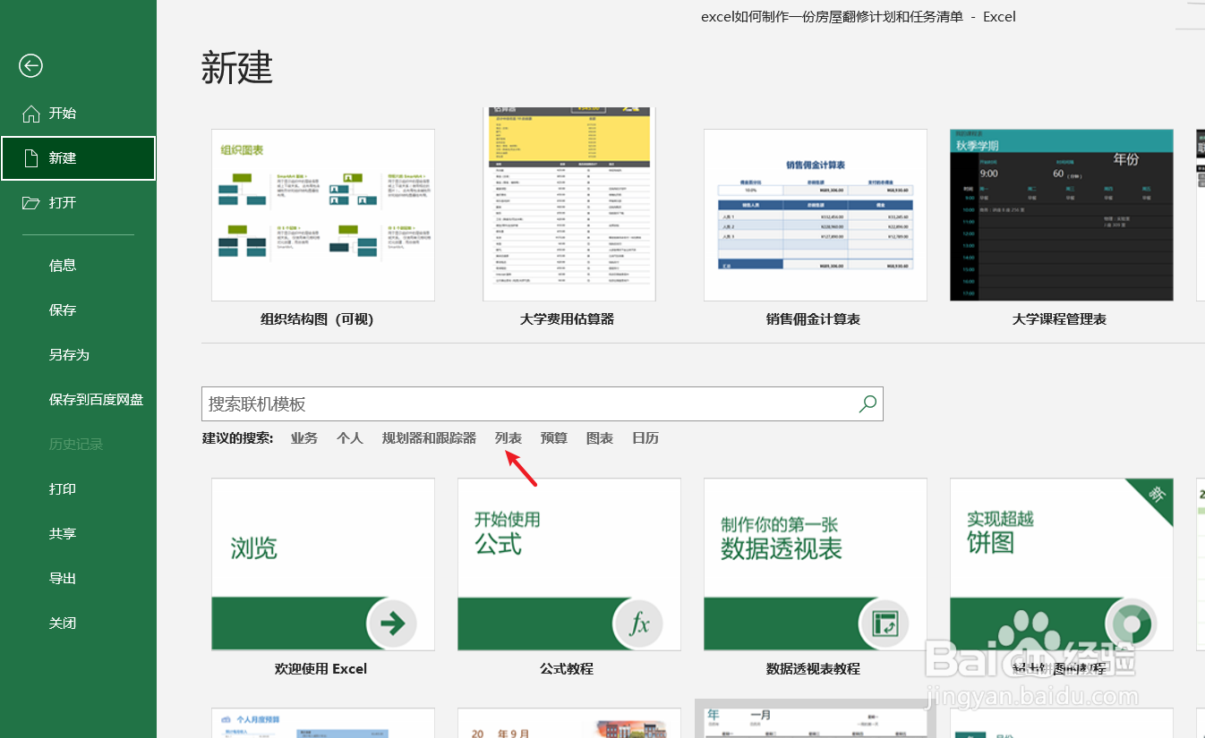1205x738 pixels.
Task: Open the 打开 sidebar entry
Action: (x=78, y=203)
